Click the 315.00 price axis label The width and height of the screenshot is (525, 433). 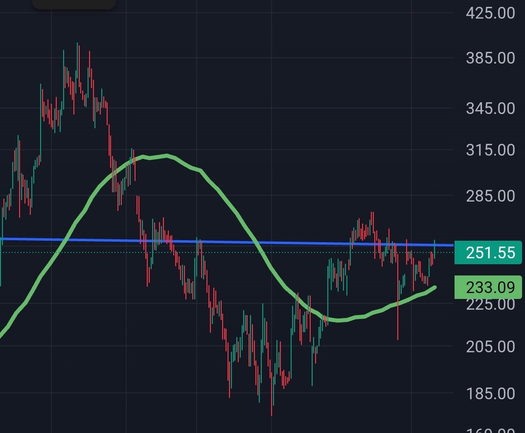click(x=490, y=150)
